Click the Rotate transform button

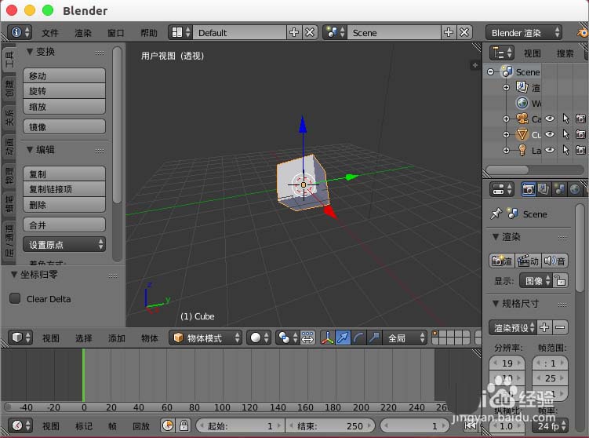64,91
